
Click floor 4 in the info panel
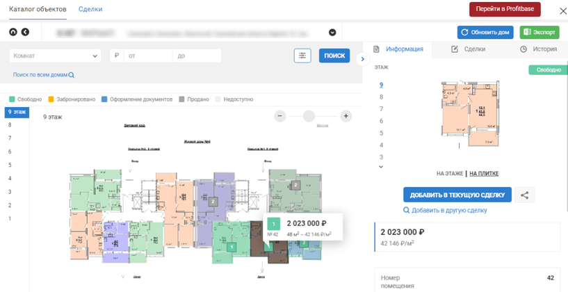tap(381, 145)
